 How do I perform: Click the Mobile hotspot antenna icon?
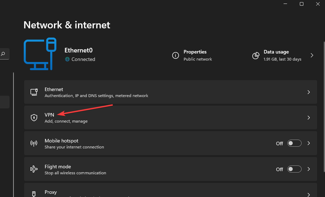[34, 143]
